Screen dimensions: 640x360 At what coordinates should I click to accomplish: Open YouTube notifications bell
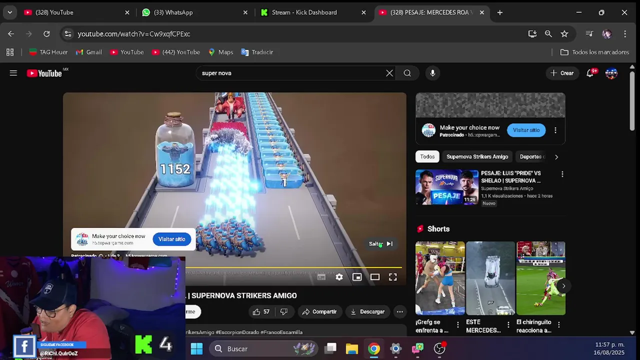click(x=591, y=73)
